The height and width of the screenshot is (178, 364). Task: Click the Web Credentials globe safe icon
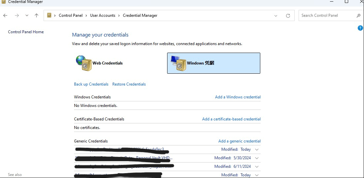pos(84,63)
